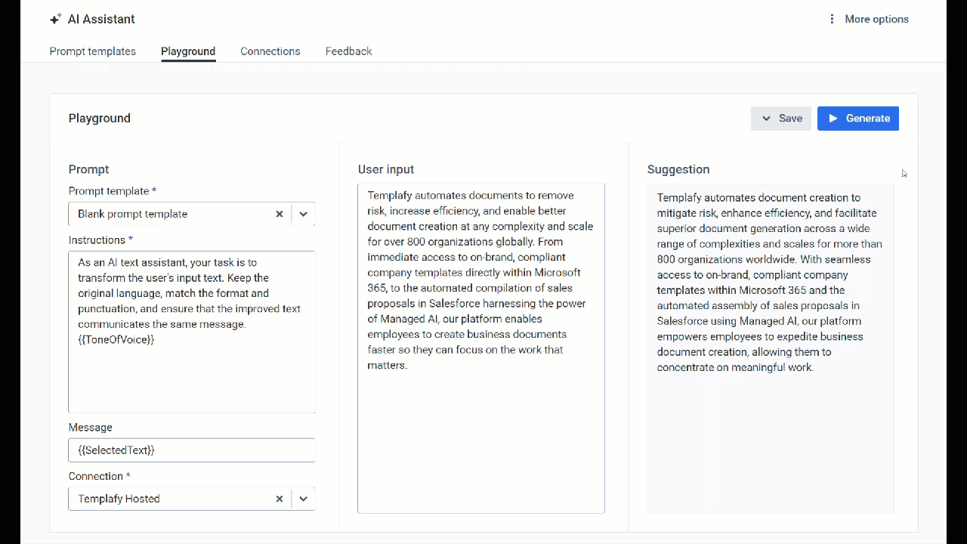
Task: Open the Save button dropdown
Action: tap(781, 119)
